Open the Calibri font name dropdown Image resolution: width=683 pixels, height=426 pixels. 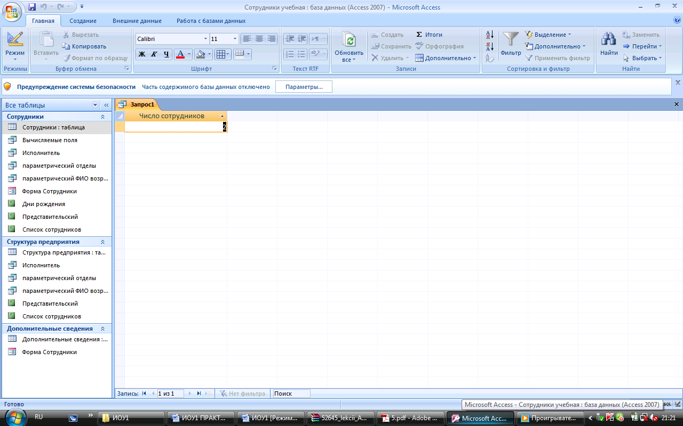point(206,39)
